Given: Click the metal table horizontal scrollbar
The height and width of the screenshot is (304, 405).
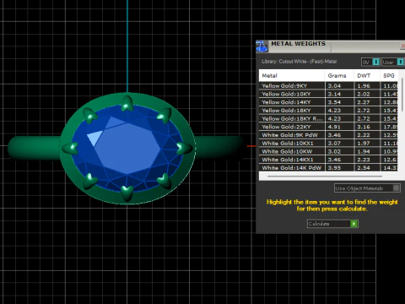Looking at the screenshot, I should 325,176.
